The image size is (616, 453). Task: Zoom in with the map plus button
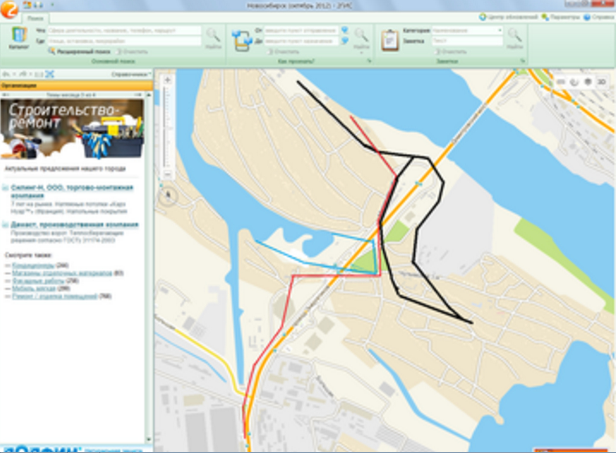(168, 80)
